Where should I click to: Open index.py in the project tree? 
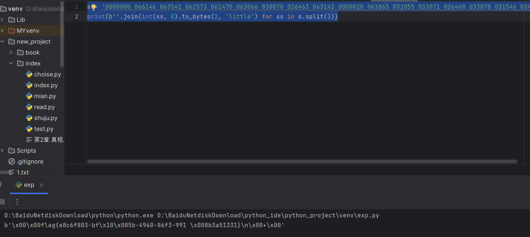pyautogui.click(x=46, y=85)
